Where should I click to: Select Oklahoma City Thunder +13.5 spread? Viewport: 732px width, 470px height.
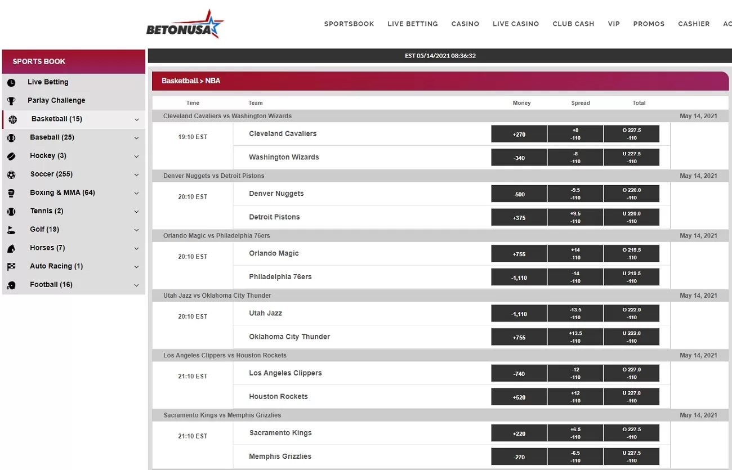575,337
